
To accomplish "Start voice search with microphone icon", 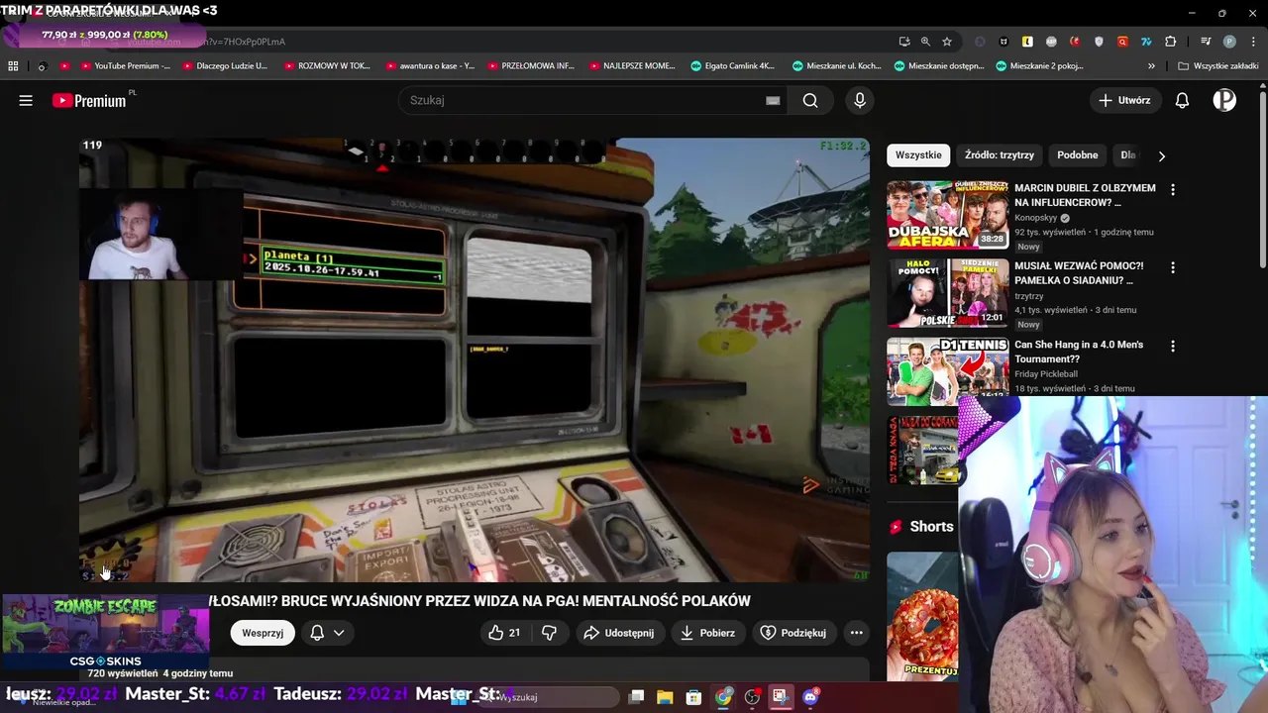I will pyautogui.click(x=860, y=100).
